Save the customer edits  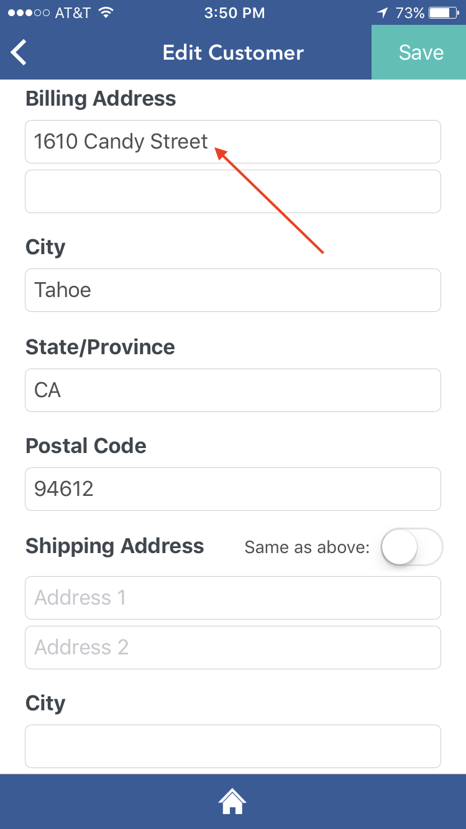coord(420,53)
